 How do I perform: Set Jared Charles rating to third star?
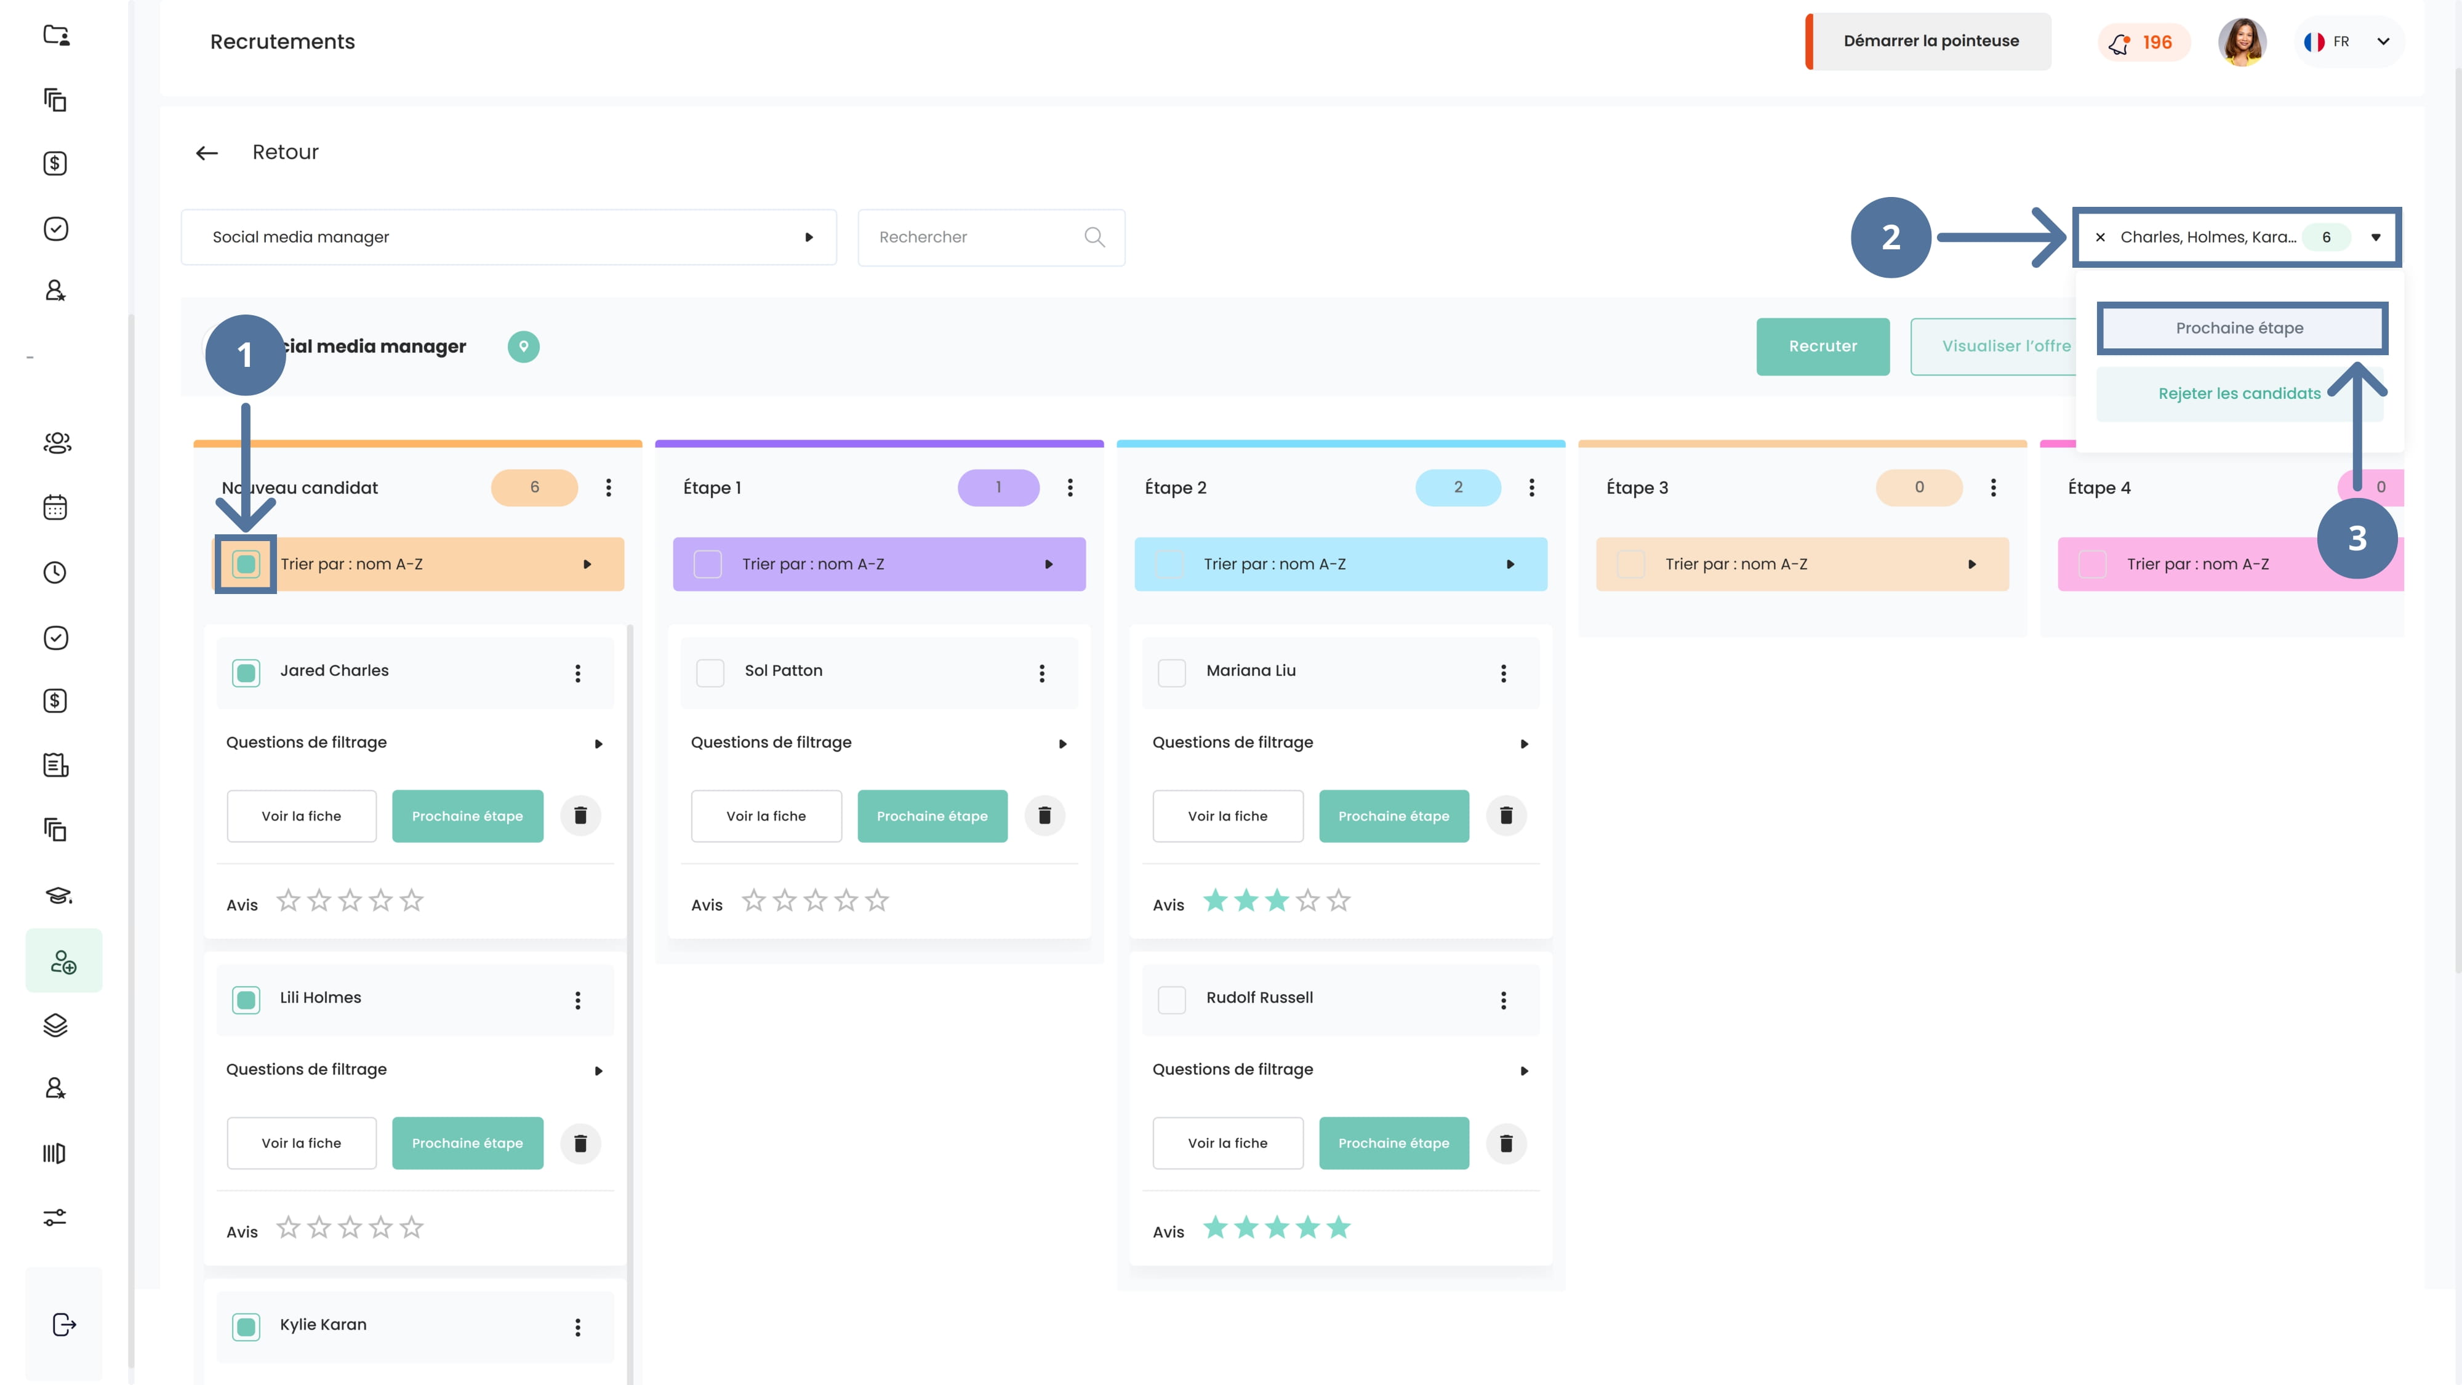pyautogui.click(x=350, y=901)
